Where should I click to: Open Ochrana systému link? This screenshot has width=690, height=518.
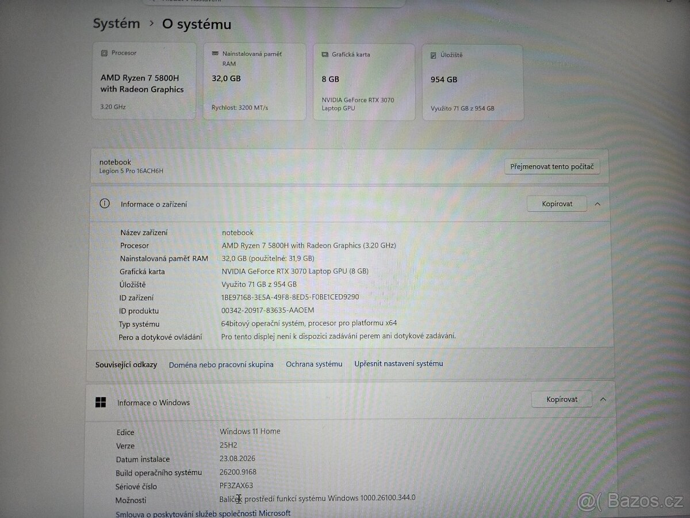314,364
